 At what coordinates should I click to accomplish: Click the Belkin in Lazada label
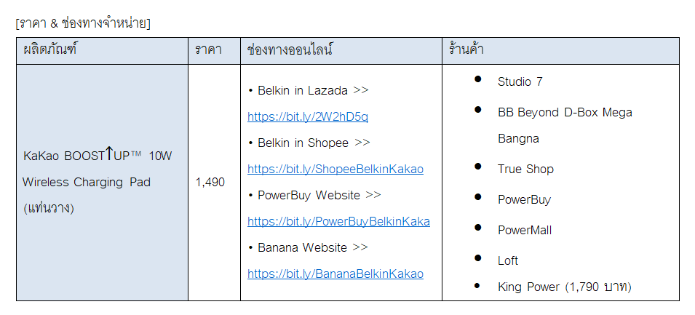click(302, 91)
